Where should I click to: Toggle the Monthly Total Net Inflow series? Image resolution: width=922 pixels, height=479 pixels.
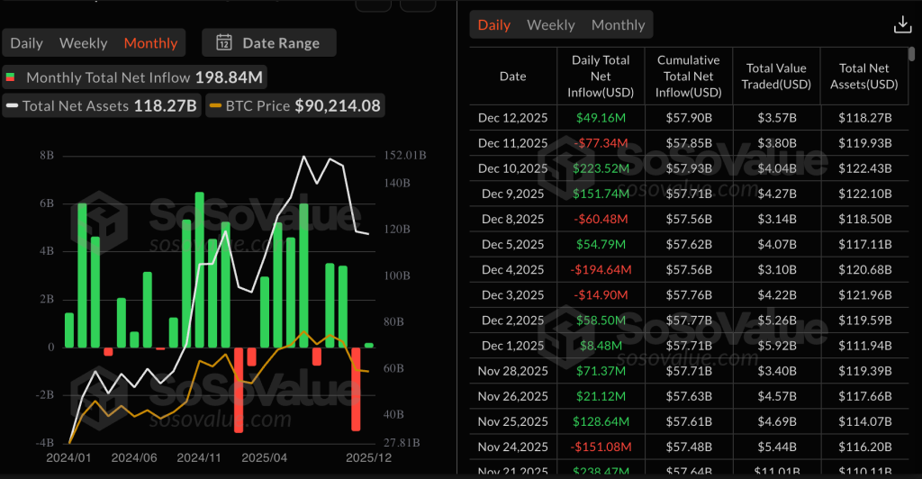tap(133, 78)
